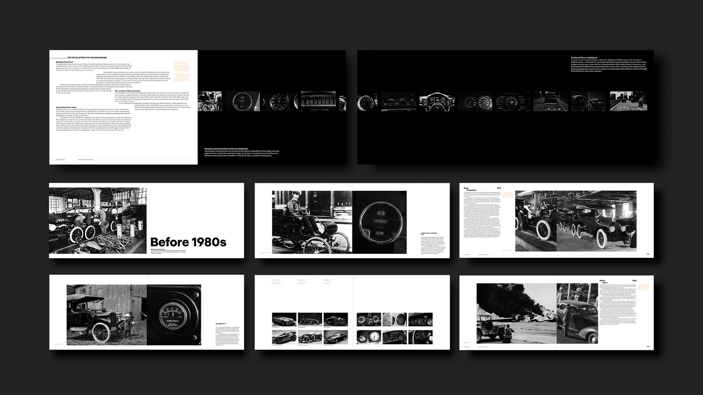Select the top-left sports car grid thumbnail
This screenshot has width=703, height=395.
click(x=284, y=319)
